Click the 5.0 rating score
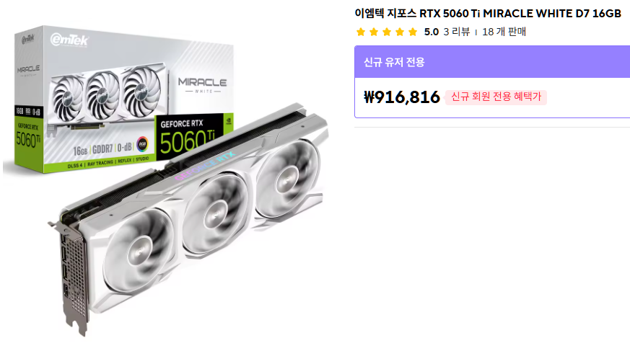Viewport: 630px width, 351px height. click(x=431, y=32)
